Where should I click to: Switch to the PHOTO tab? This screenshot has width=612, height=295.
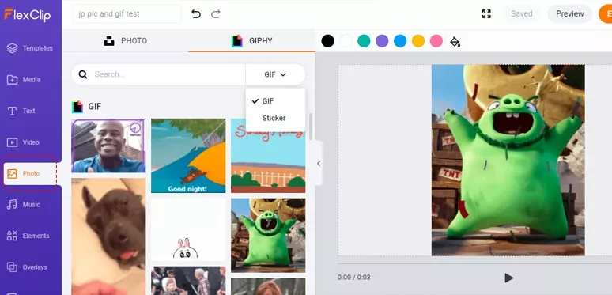(x=125, y=41)
